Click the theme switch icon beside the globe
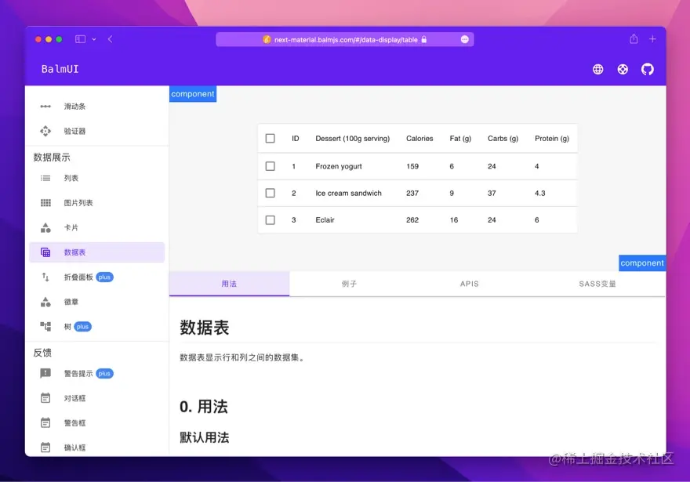690x482 pixels. point(623,69)
